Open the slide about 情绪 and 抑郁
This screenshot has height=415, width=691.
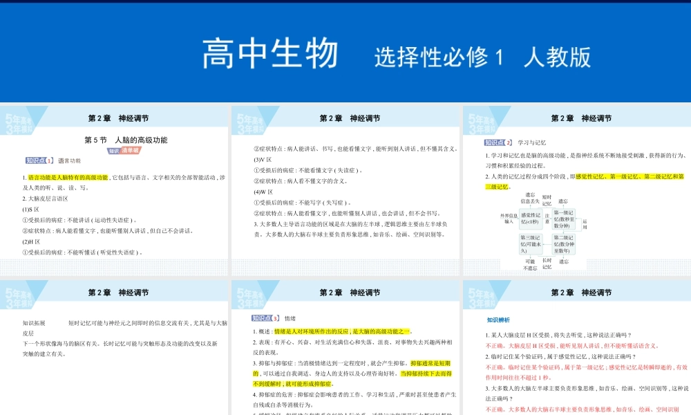click(x=345, y=347)
